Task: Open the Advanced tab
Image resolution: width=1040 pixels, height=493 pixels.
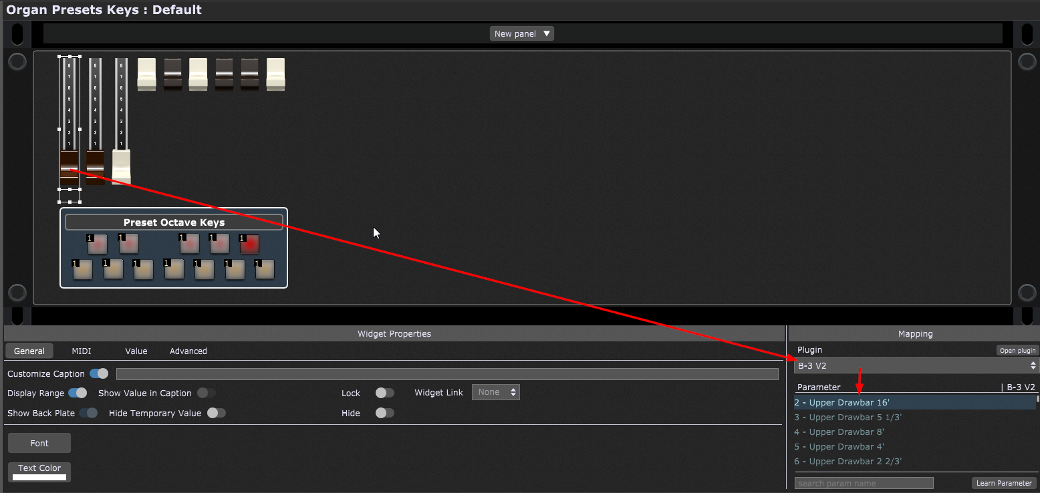Action: click(x=188, y=351)
